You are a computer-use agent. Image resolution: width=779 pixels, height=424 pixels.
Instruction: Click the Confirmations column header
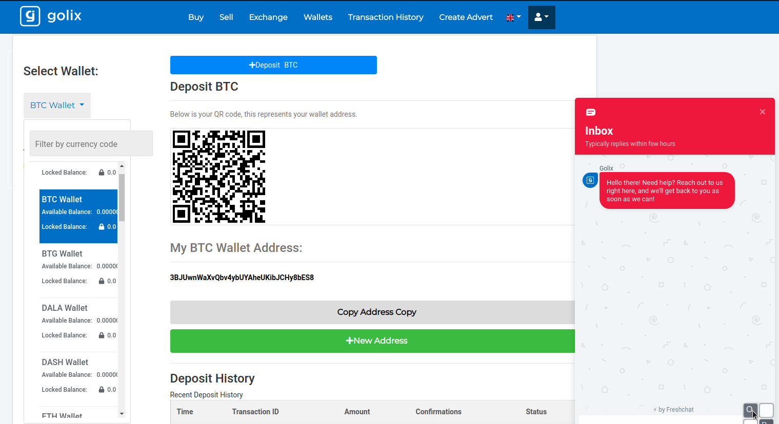click(x=438, y=412)
